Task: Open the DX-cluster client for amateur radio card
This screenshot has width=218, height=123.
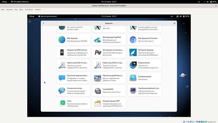Action: (73, 29)
